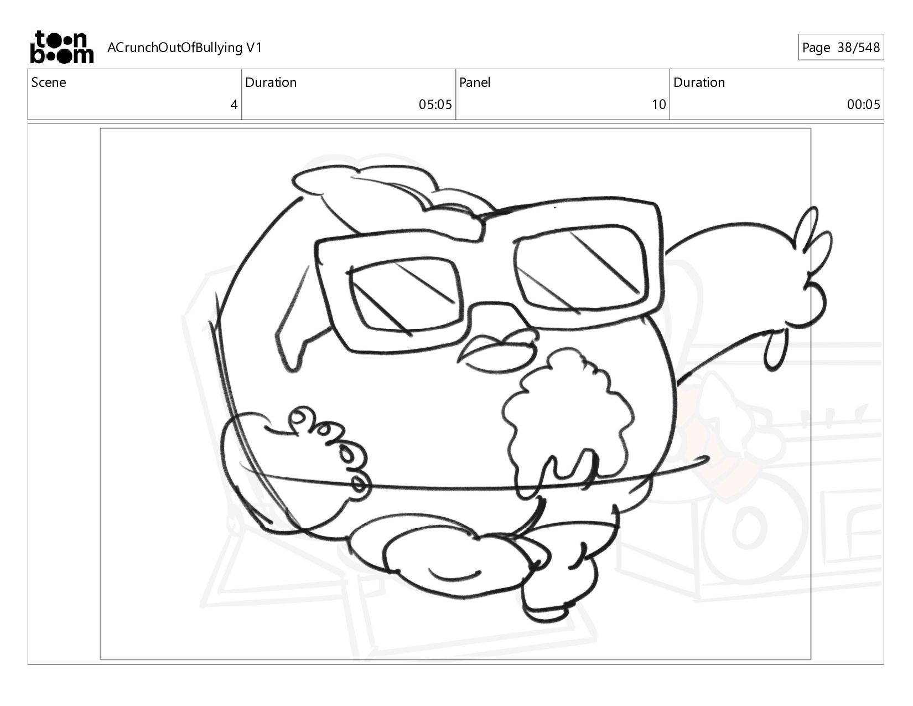
Task: Click the Toon Boom logo
Action: [61, 47]
